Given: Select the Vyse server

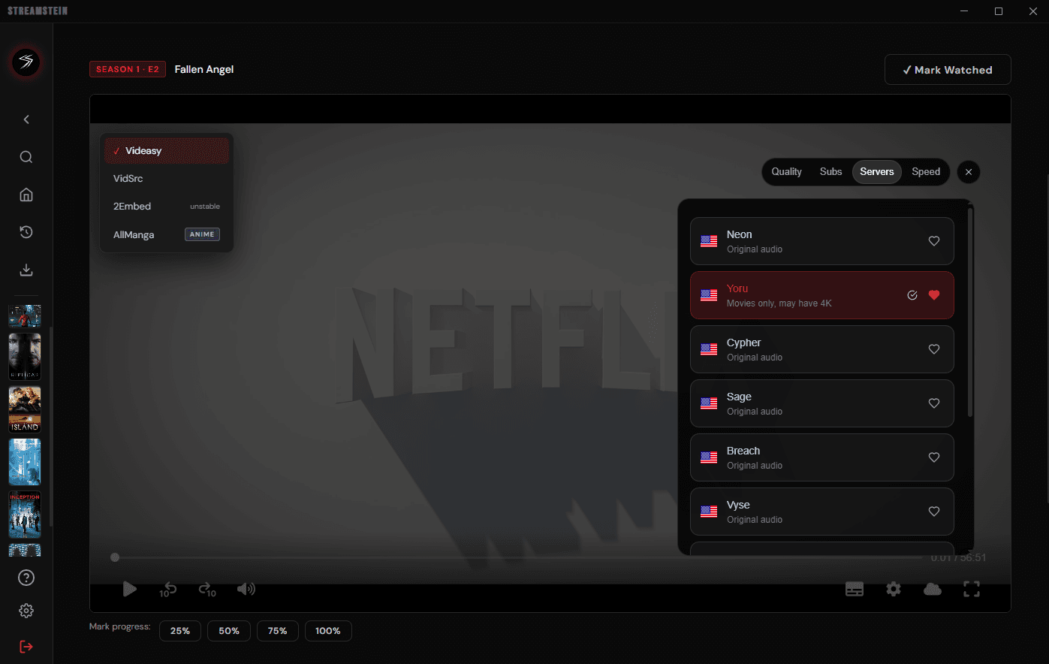Looking at the screenshot, I should tap(822, 512).
